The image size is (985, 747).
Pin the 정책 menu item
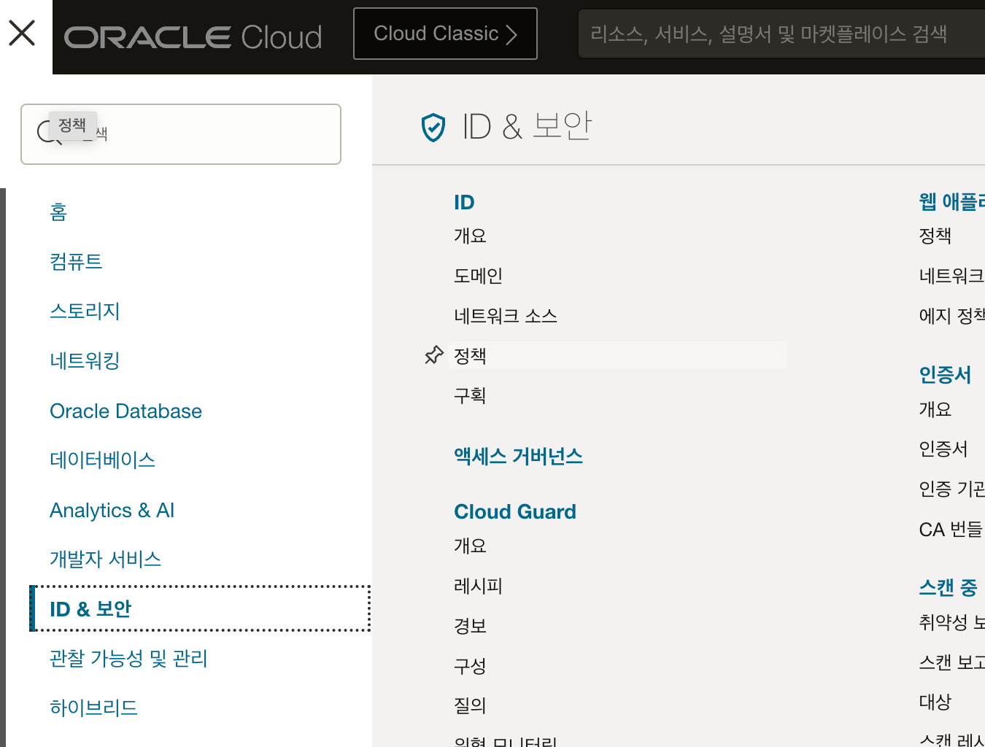point(434,355)
